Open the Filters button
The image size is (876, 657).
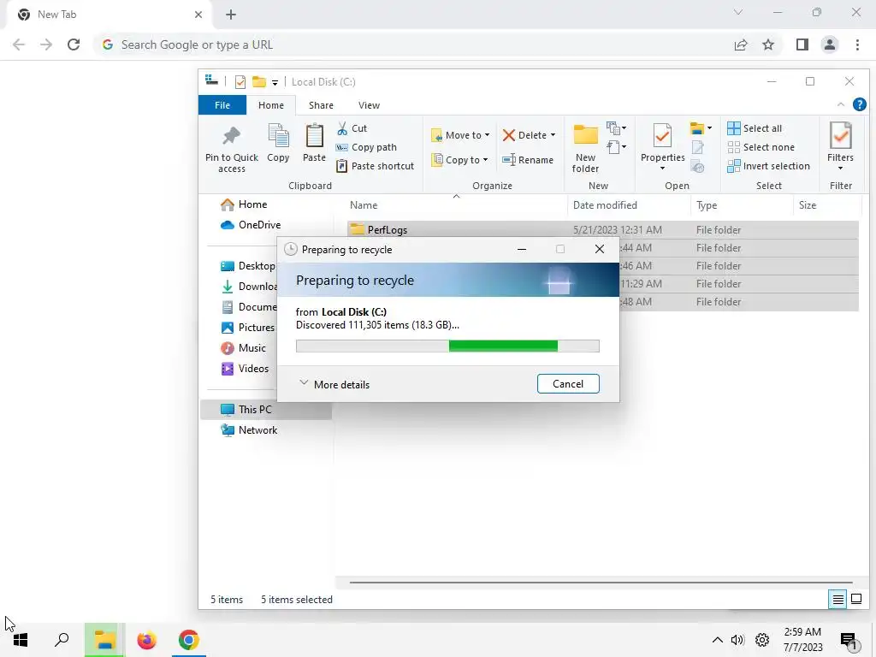point(840,146)
